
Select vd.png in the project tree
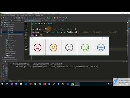tap(11, 36)
